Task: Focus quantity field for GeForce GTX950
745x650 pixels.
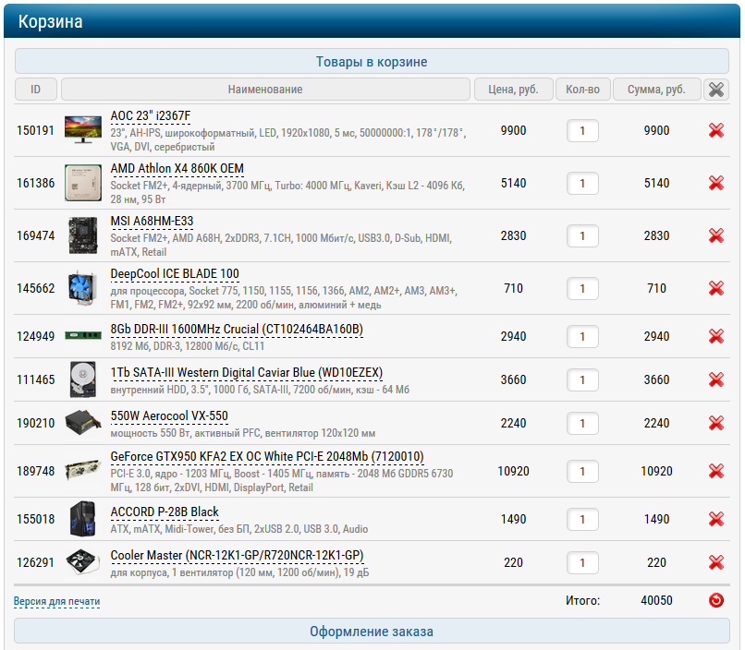Action: click(582, 472)
